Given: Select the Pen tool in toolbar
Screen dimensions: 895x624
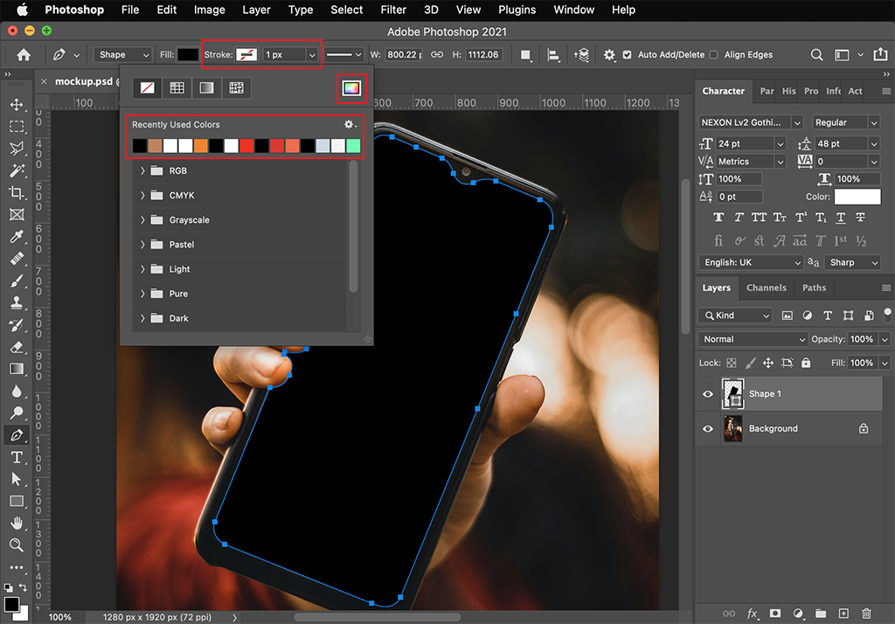Looking at the screenshot, I should click(17, 435).
